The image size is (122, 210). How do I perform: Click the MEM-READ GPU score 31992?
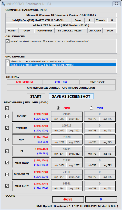[x=67, y=160]
